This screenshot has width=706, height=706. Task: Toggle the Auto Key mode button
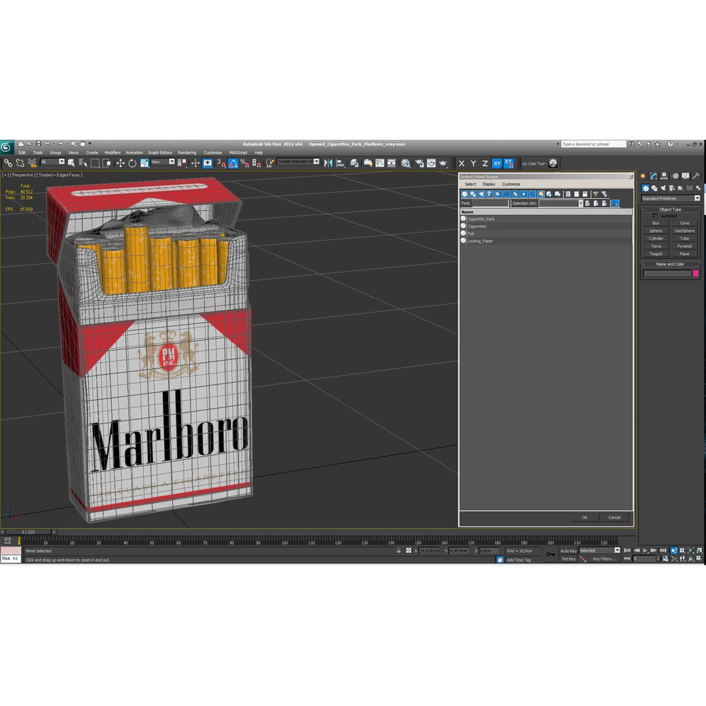[x=568, y=550]
